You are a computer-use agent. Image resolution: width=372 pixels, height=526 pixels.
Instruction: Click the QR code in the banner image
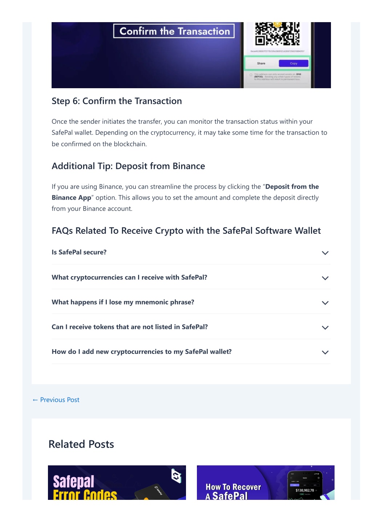pos(277,34)
